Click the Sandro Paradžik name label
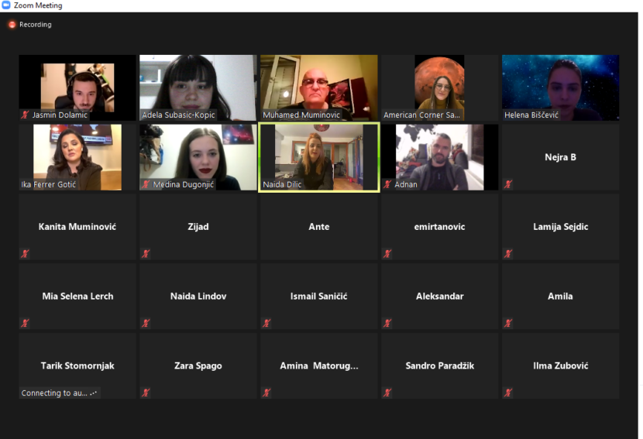The height and width of the screenshot is (439, 643). click(439, 365)
